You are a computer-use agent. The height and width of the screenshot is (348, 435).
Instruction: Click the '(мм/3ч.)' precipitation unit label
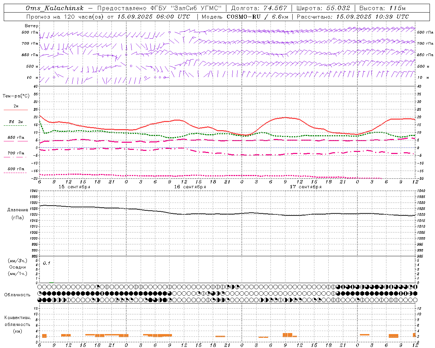click(x=18, y=261)
